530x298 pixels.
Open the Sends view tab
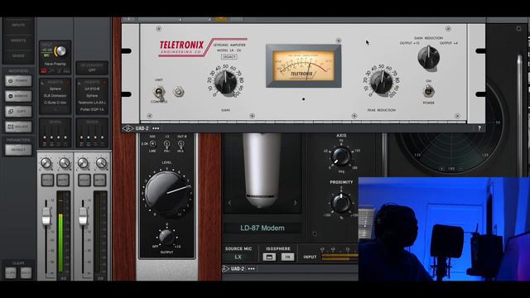coord(18,55)
